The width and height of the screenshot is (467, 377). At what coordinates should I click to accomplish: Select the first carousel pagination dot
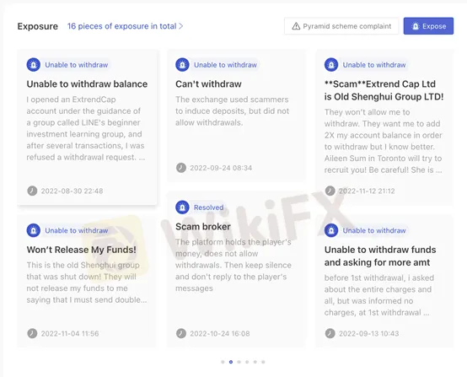pos(223,362)
